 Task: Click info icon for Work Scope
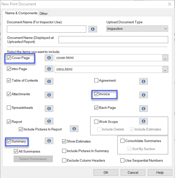(144, 121)
